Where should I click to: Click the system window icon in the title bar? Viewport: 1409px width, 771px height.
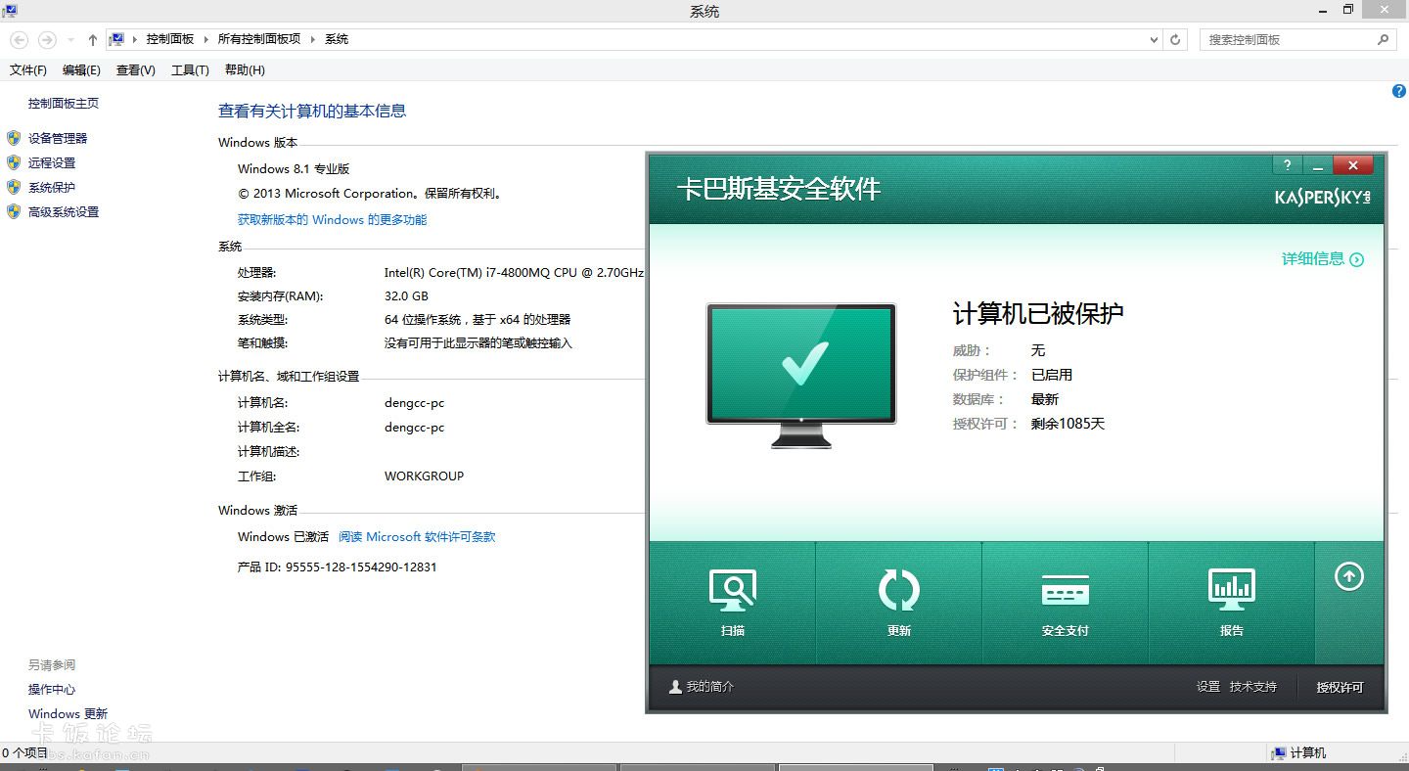point(11,10)
